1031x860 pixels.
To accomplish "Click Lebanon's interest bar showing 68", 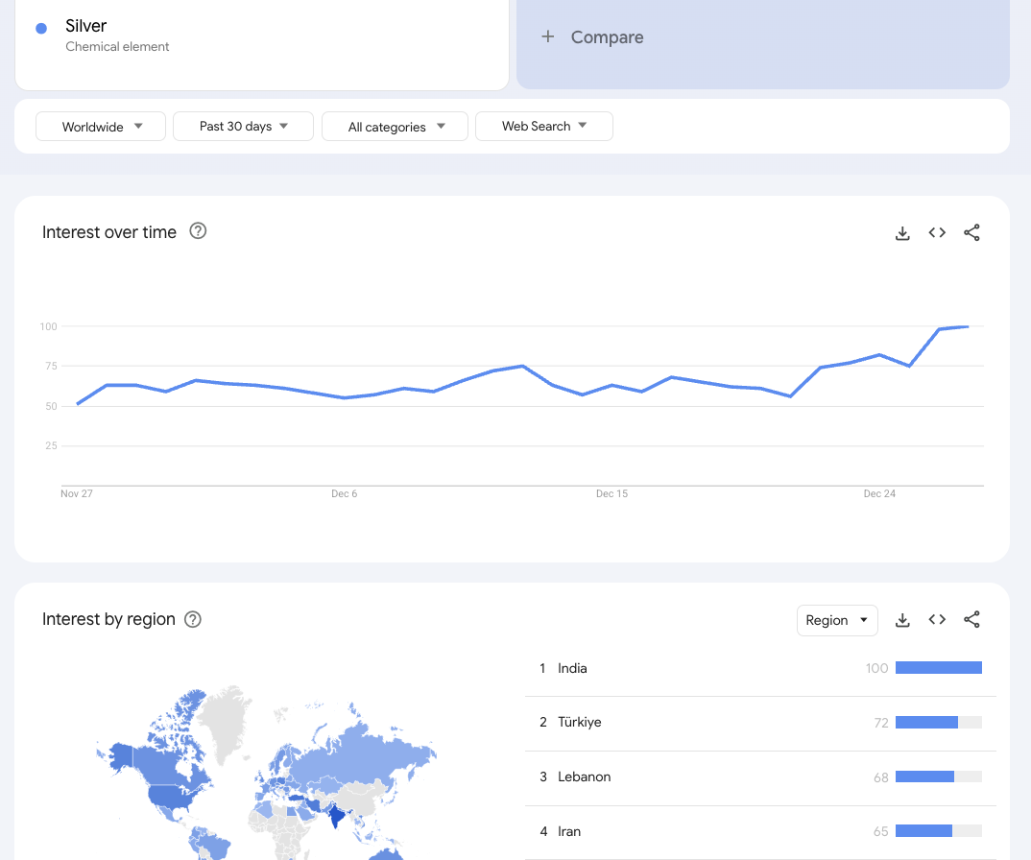I will click(938, 776).
